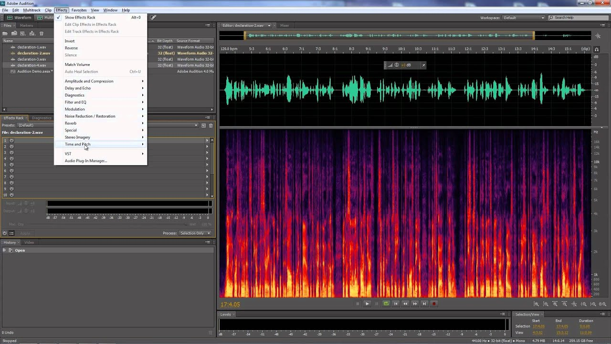611x344 pixels.
Task: Toggle power for effect slot 3
Action: click(11, 152)
